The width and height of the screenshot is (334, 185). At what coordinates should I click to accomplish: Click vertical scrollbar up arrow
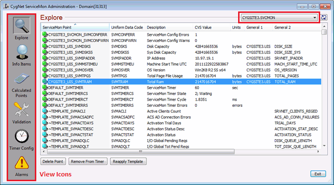[324, 26]
